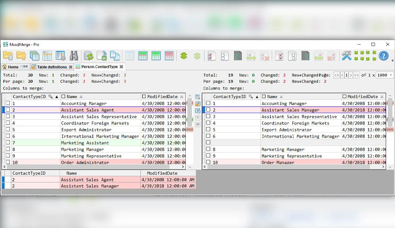Viewport: 395px width, 228px height.
Task: Click the second dark grey checklist document icon
Action: 305,56
